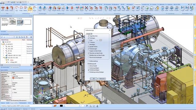
Task: Click the Bearb... edit guideline icon
Action: coord(25,8)
